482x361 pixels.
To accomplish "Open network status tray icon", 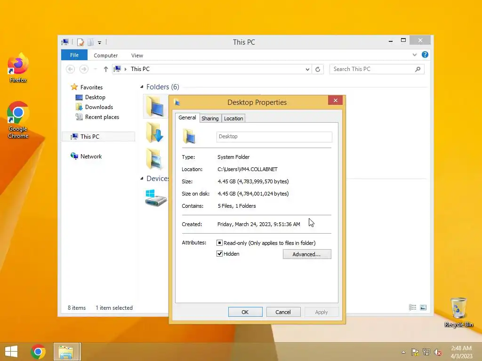I will (x=426, y=352).
